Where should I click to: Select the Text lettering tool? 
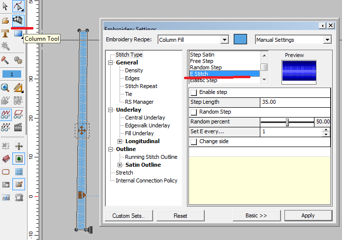pyautogui.click(x=5, y=33)
